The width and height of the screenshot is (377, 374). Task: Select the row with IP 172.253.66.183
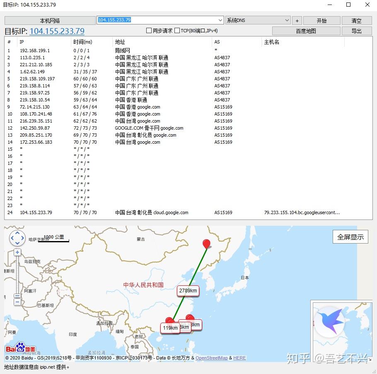[x=188, y=142]
